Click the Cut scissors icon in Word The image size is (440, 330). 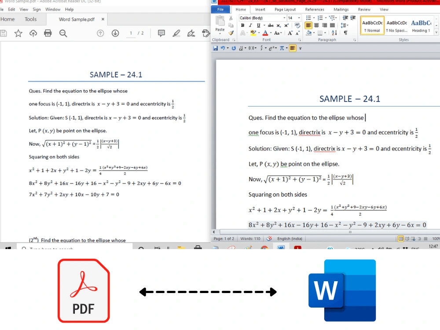click(231, 18)
